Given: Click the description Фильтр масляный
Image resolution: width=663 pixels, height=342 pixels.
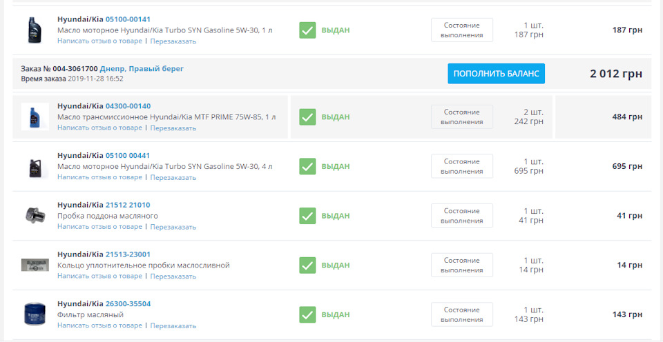Looking at the screenshot, I should coord(90,314).
